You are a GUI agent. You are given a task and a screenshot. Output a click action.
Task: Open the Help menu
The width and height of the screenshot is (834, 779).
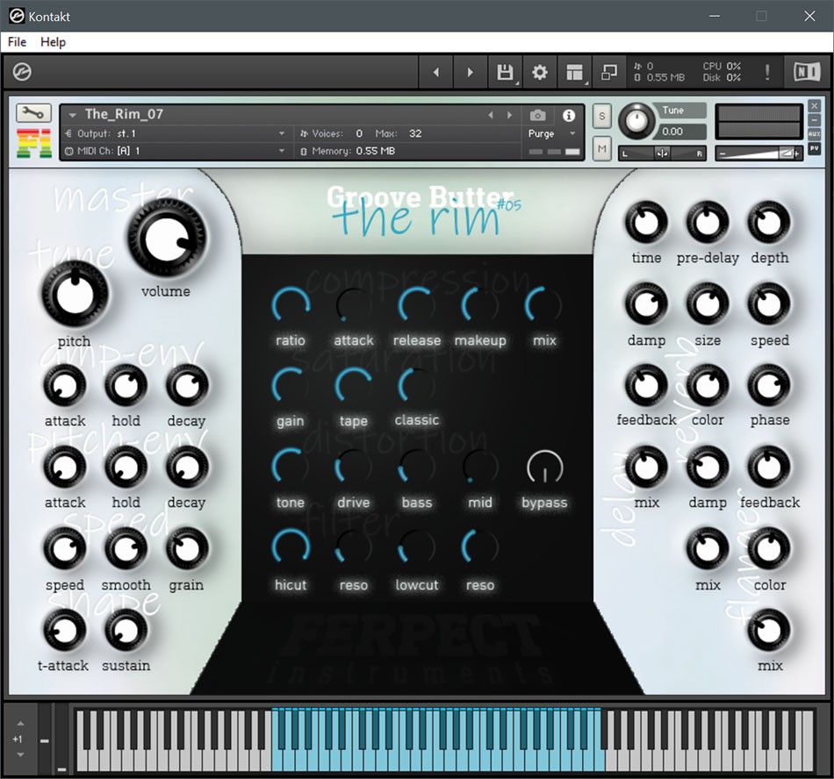(54, 42)
